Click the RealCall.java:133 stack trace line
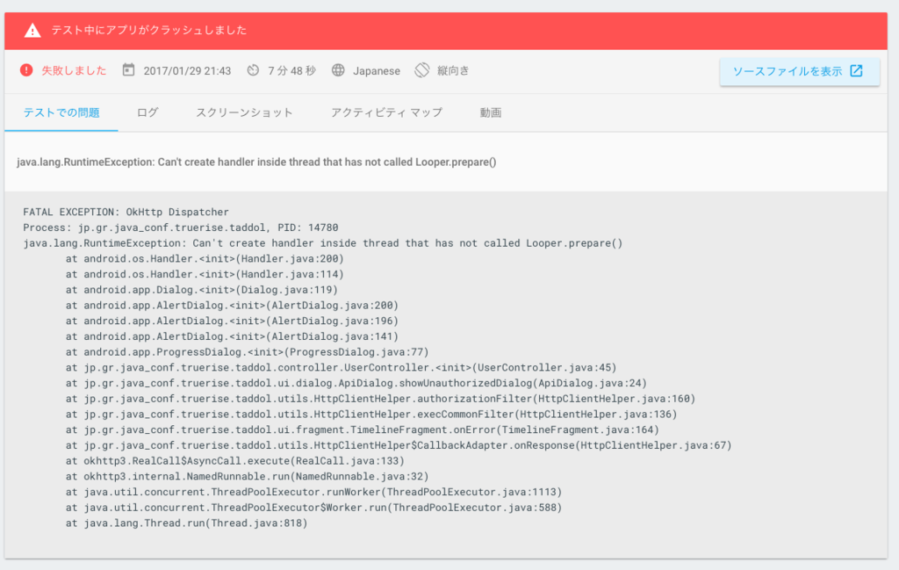The width and height of the screenshot is (899, 570). (x=235, y=460)
